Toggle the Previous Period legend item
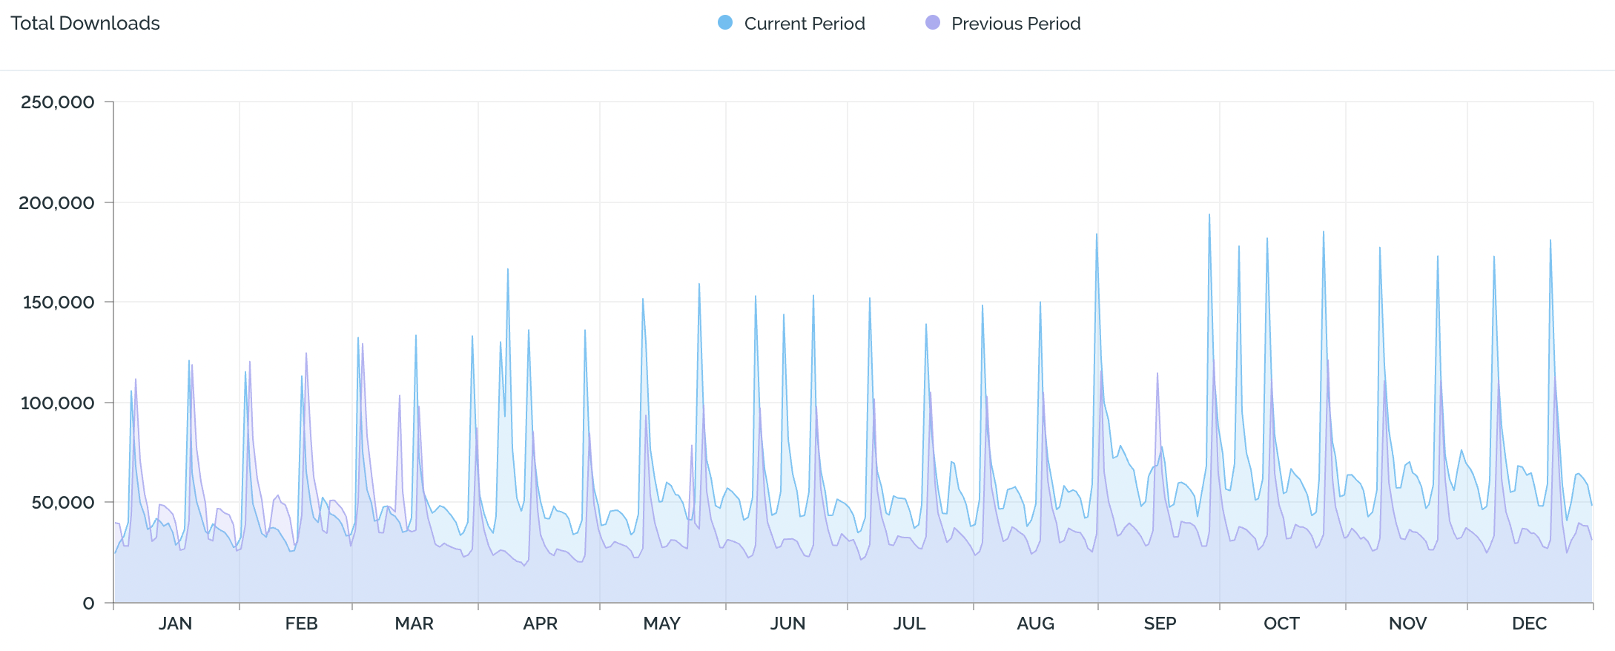Image resolution: width=1615 pixels, height=651 pixels. (x=1003, y=24)
